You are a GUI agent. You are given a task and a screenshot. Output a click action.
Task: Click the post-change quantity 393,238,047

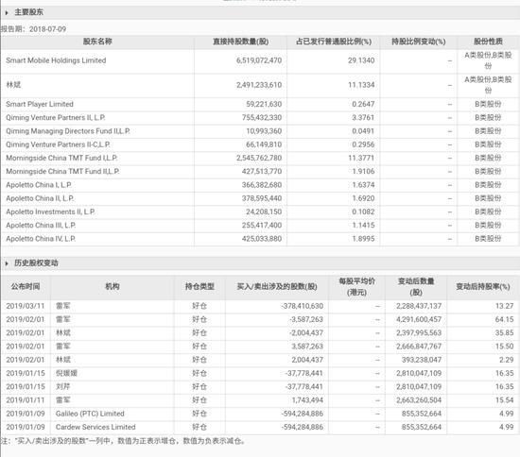[422, 361]
